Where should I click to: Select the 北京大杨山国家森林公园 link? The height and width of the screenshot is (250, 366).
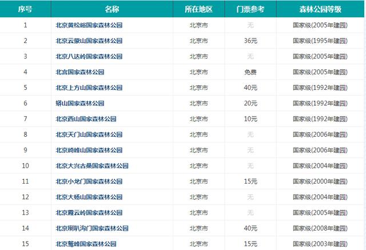coord(89,197)
